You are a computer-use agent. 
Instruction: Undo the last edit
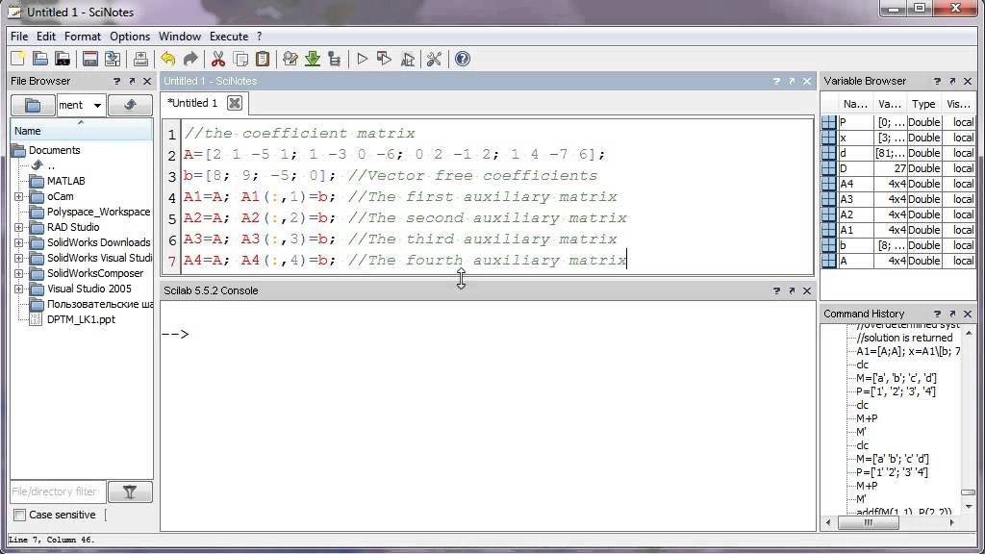(x=167, y=59)
